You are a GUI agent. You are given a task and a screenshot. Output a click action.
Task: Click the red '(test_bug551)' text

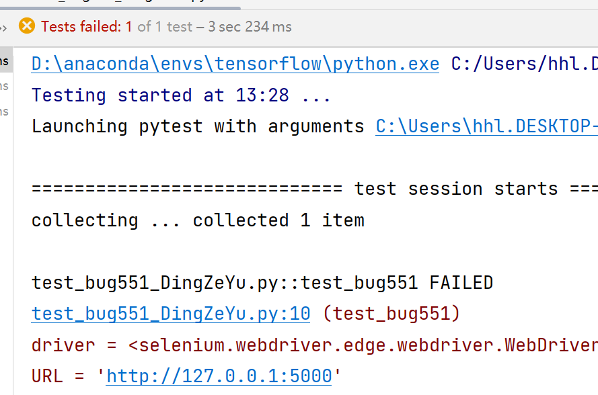click(x=390, y=314)
